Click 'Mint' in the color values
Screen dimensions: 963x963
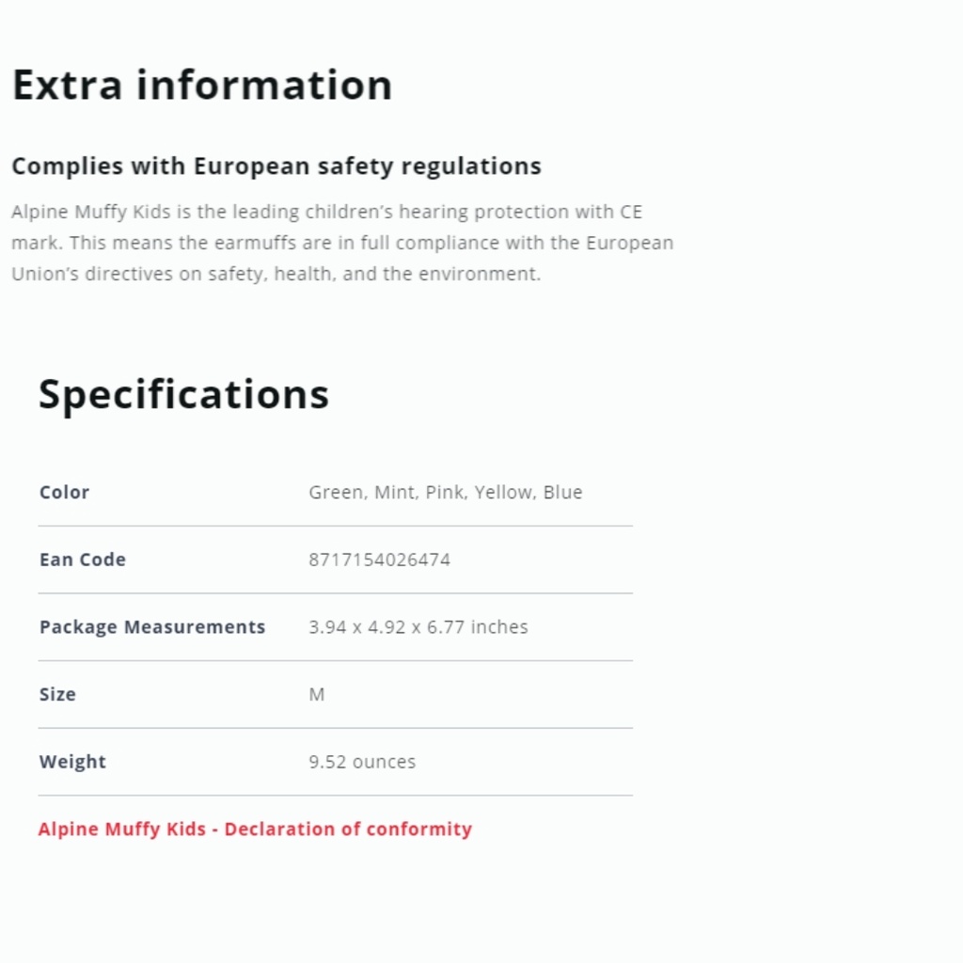coord(395,493)
